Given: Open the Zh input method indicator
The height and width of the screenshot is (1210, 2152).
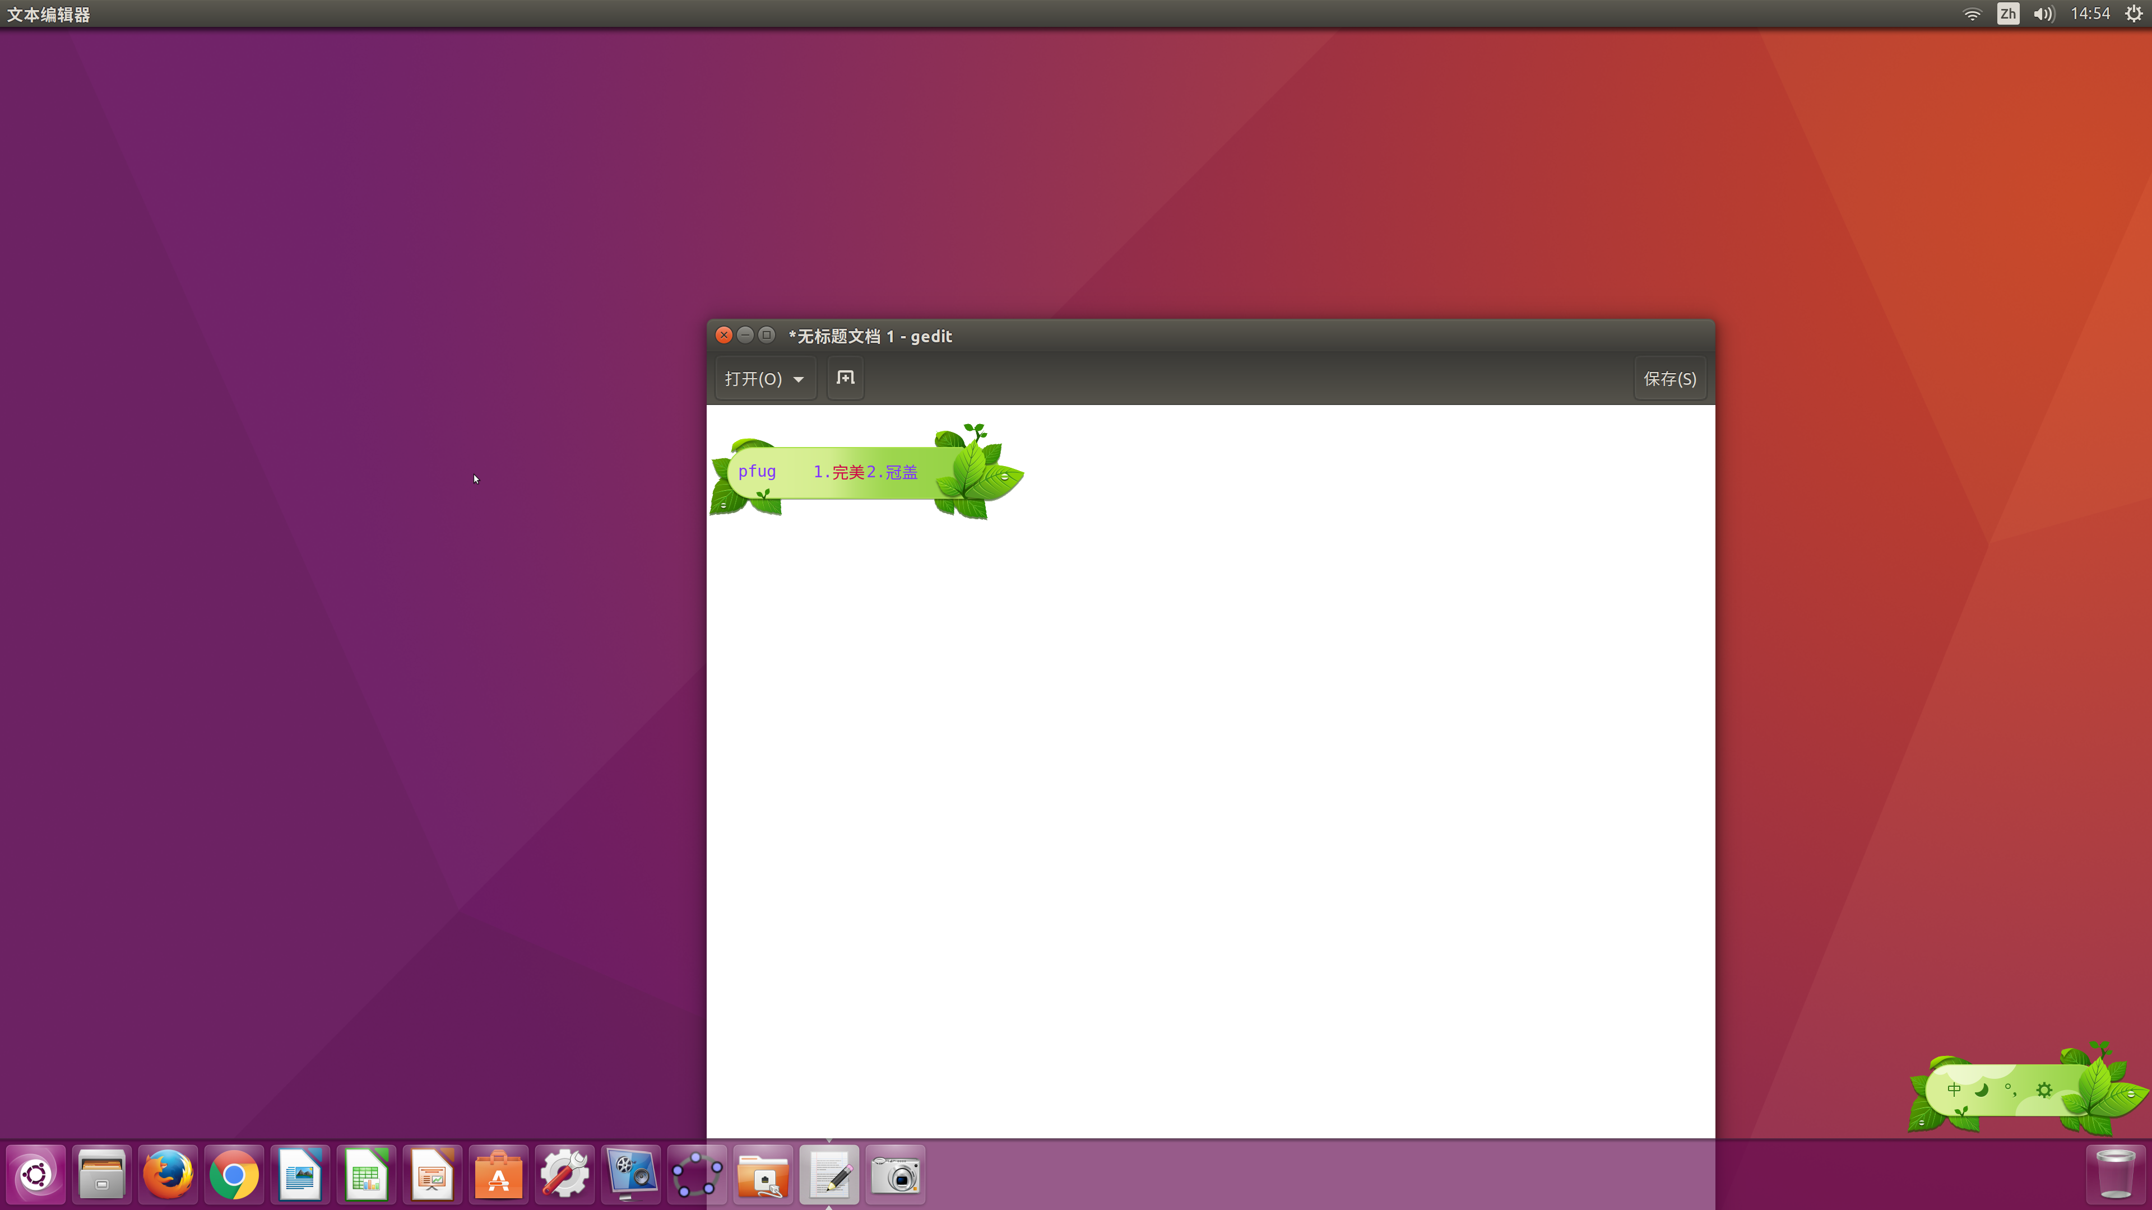Looking at the screenshot, I should pyautogui.click(x=2009, y=14).
